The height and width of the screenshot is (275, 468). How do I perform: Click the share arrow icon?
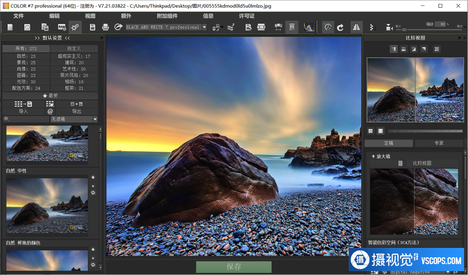[x=118, y=27]
